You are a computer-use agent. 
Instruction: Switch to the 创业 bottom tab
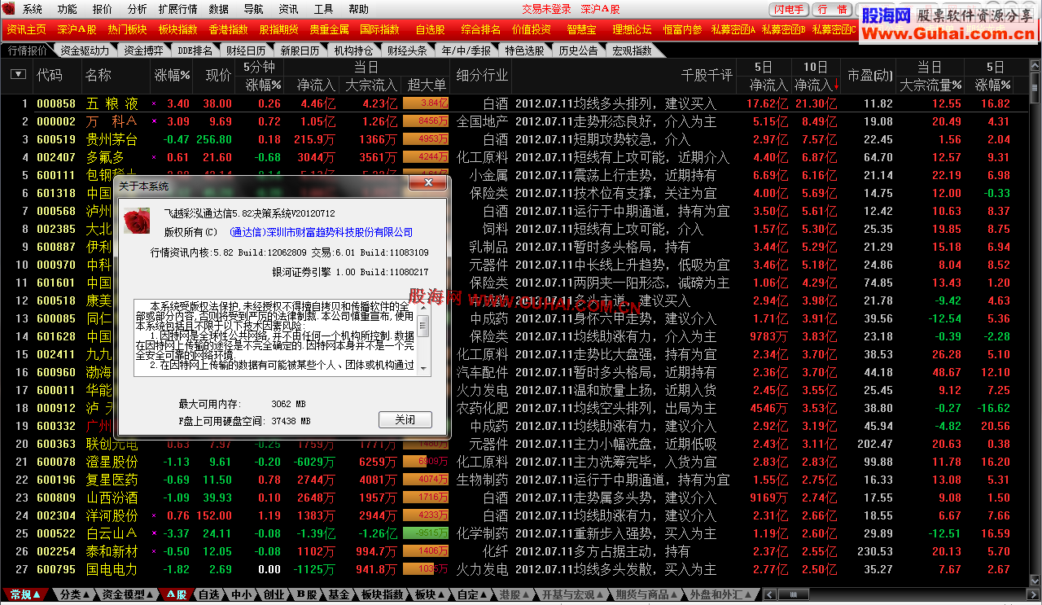coord(274,595)
